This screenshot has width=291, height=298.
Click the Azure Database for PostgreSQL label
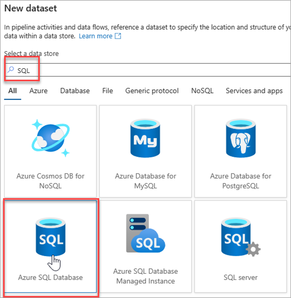coord(241,181)
